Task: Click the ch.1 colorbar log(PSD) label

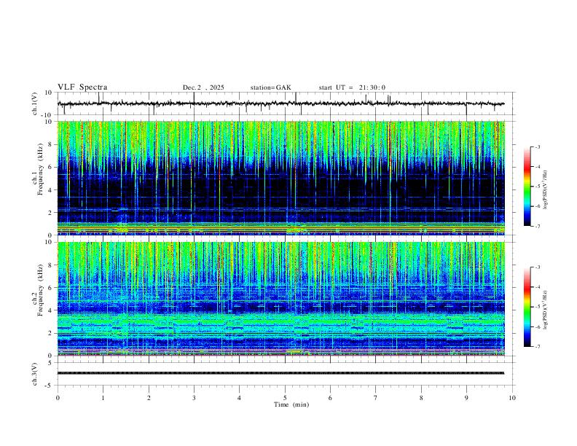Action: [546, 190]
